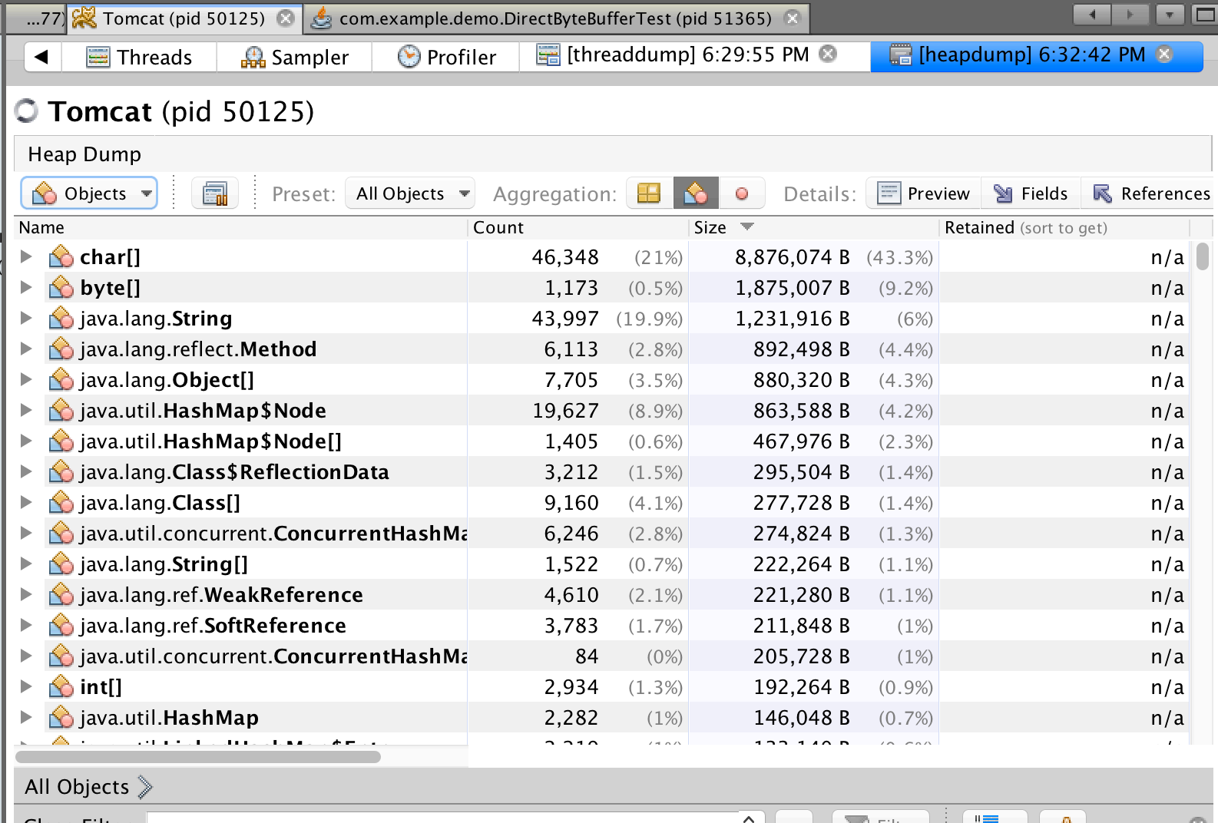Open the Sampler tab
Image resolution: width=1218 pixels, height=823 pixels.
point(294,57)
